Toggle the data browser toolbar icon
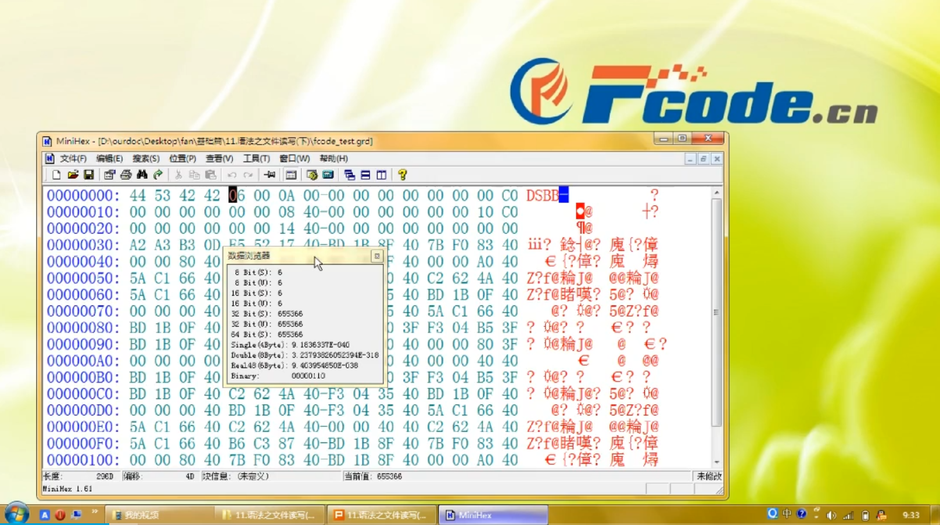Viewport: 940px width, 525px height. click(290, 175)
